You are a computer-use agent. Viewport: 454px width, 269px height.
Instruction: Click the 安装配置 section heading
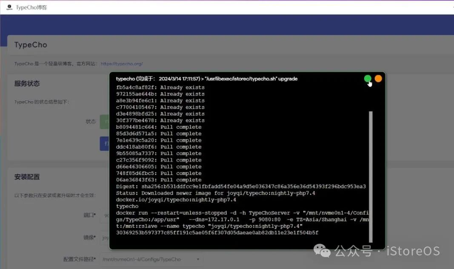[x=27, y=177]
